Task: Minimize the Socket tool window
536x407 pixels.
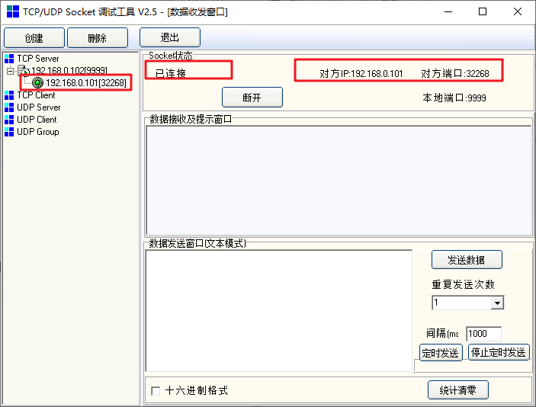Action: 448,11
